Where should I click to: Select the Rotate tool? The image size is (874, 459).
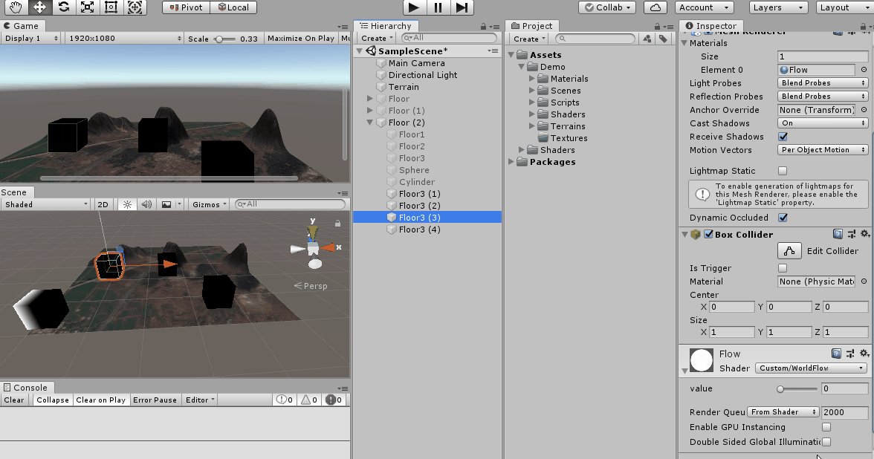(x=64, y=7)
